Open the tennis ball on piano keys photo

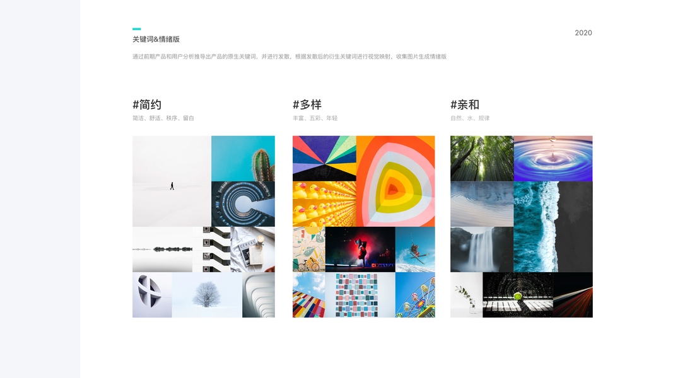pos(518,295)
